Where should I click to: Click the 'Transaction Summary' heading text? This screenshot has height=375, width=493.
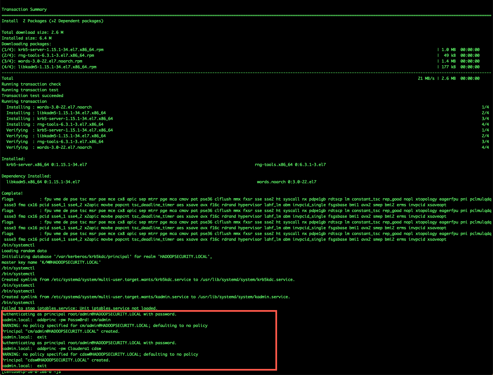(24, 9)
